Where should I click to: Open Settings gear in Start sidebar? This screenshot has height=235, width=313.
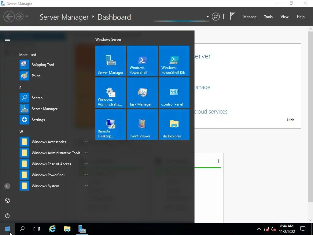[x=7, y=201]
